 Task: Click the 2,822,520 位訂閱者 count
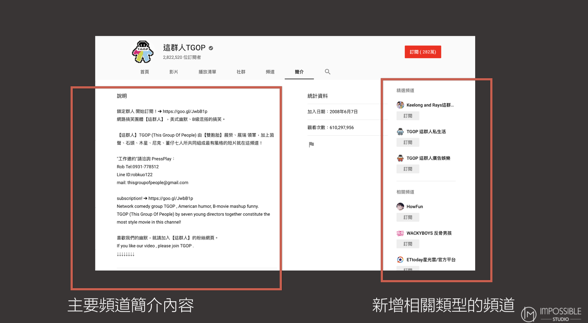pos(182,57)
